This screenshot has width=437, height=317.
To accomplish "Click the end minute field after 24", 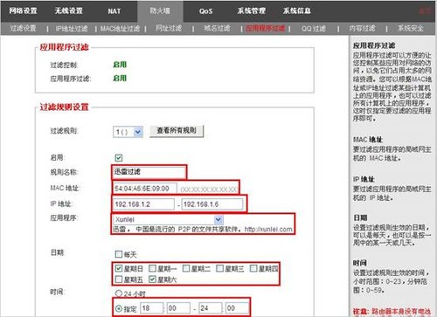I will pyautogui.click(x=238, y=308).
